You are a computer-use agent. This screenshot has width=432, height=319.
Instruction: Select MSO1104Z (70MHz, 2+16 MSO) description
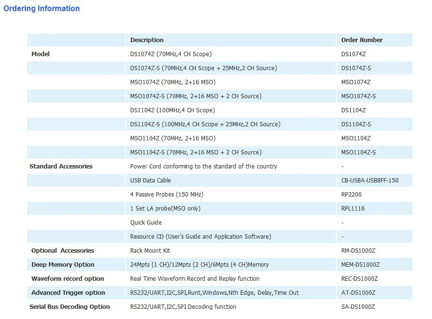tap(173, 138)
